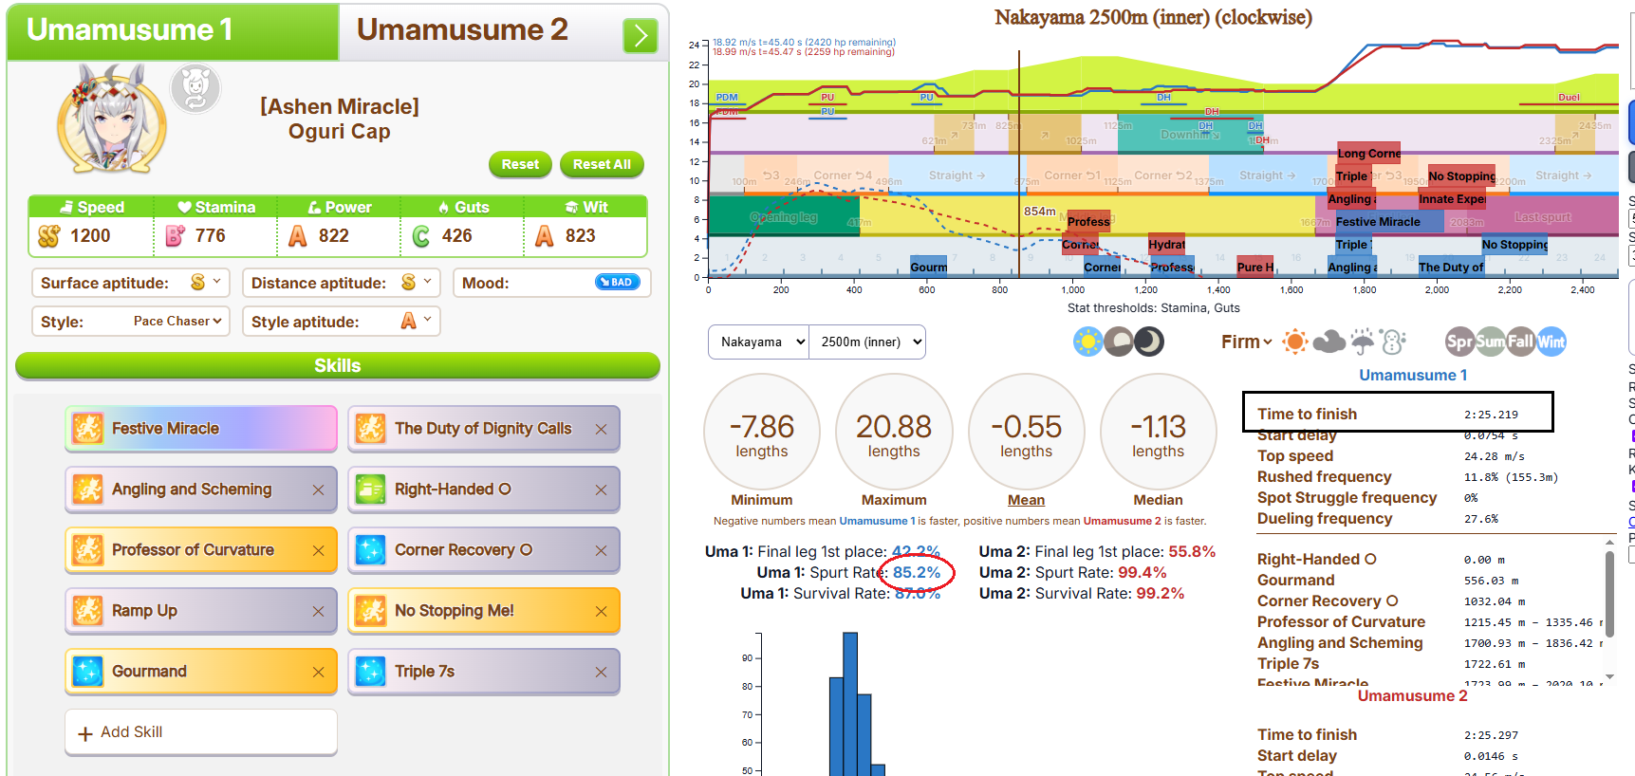Screen dimensions: 1635x776
Task: Click the Festive Miracle skill icon
Action: (x=87, y=429)
